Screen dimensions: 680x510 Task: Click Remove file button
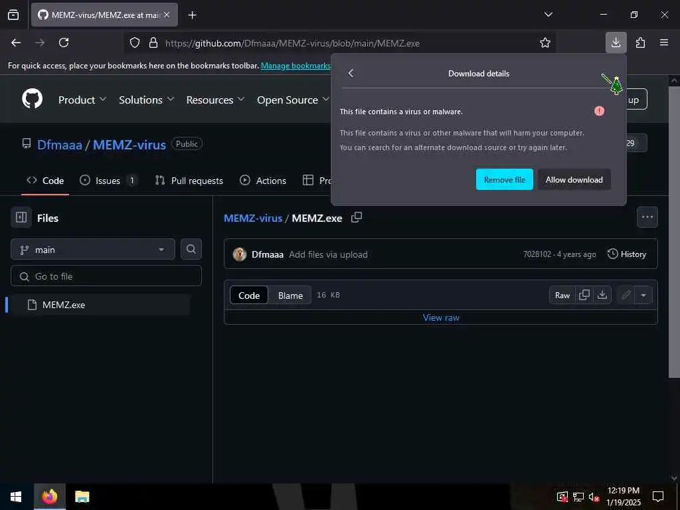[x=505, y=179]
